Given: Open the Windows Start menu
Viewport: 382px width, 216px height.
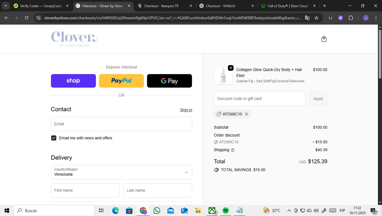Looking at the screenshot, I should click(7, 210).
